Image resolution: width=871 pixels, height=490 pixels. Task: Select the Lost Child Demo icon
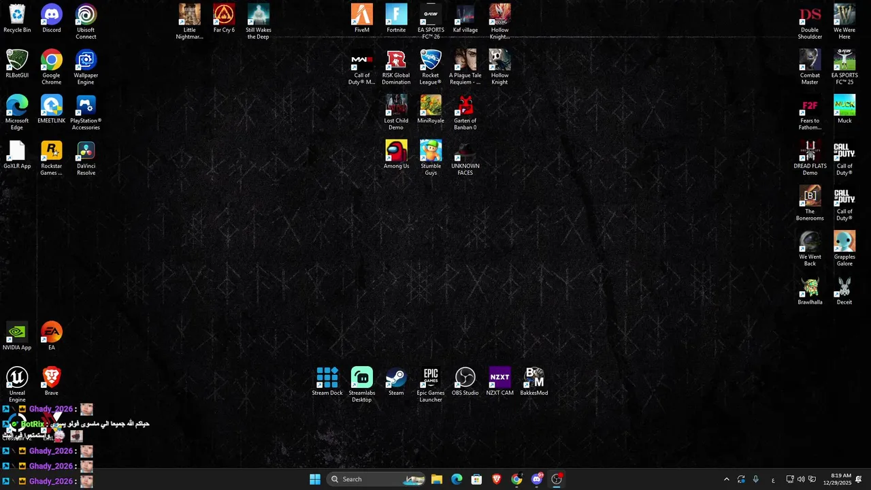click(x=396, y=112)
